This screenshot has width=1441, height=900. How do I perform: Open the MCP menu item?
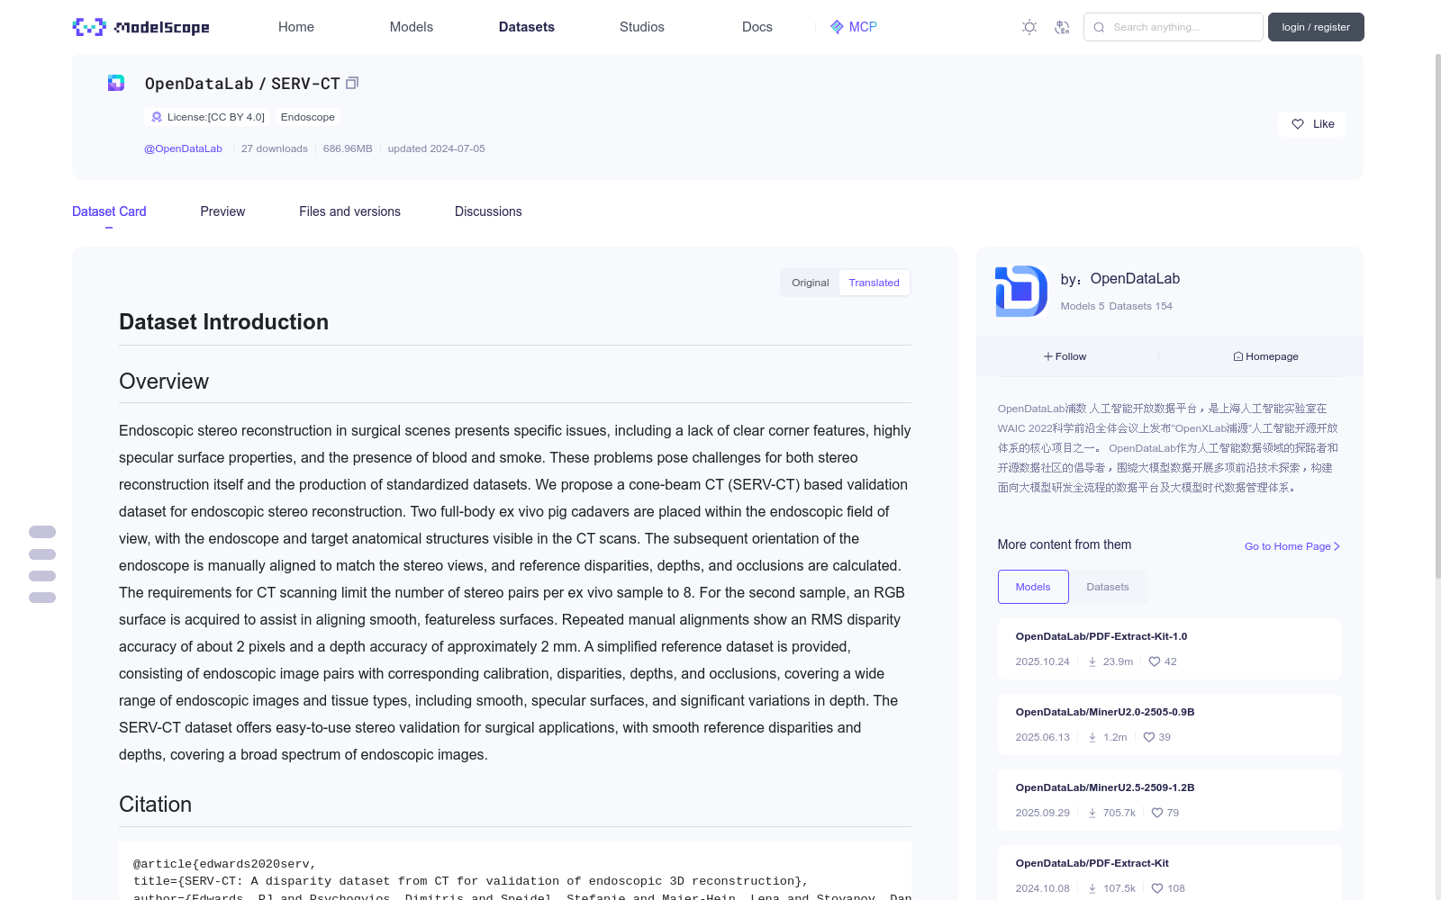(854, 27)
